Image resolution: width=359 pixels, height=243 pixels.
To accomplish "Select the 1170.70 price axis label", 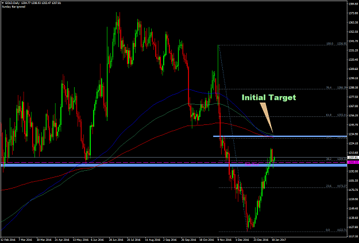I will click(353, 190).
